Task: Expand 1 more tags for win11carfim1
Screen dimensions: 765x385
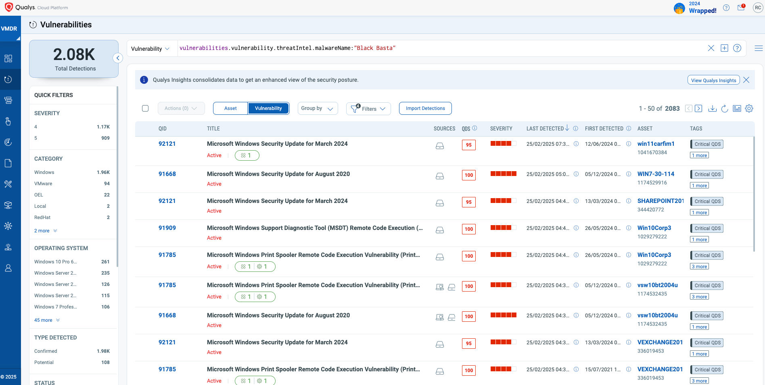Action: coord(699,155)
